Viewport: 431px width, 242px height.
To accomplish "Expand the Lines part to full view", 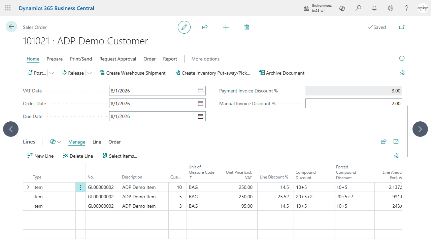I will 396,142.
